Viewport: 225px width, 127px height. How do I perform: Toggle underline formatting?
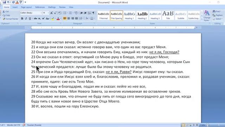(30, 18)
